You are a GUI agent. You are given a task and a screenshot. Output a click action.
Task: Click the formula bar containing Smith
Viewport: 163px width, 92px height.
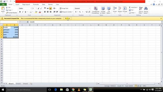coord(95,22)
